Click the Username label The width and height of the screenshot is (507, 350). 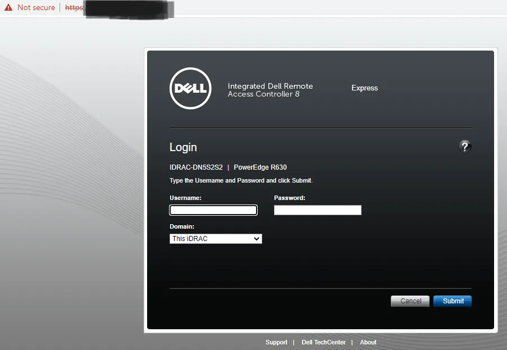[x=185, y=198]
